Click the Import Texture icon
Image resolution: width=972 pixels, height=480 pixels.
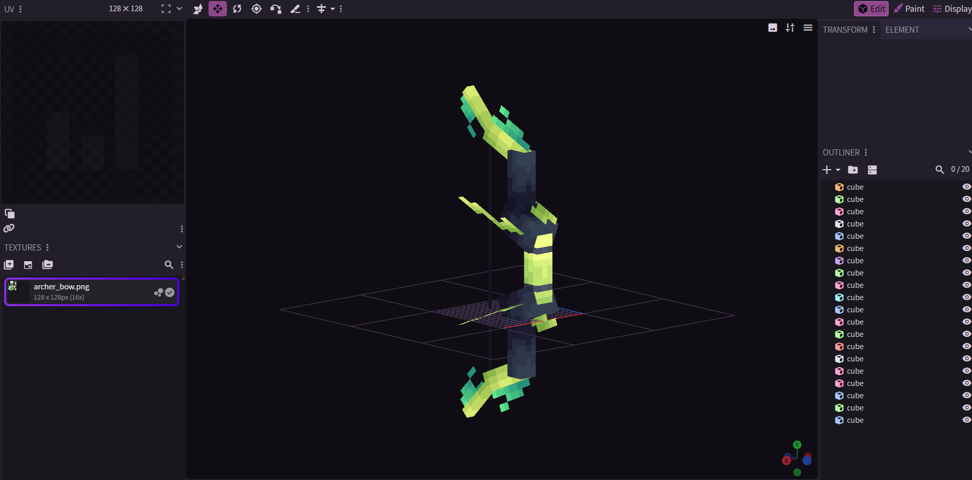point(9,265)
